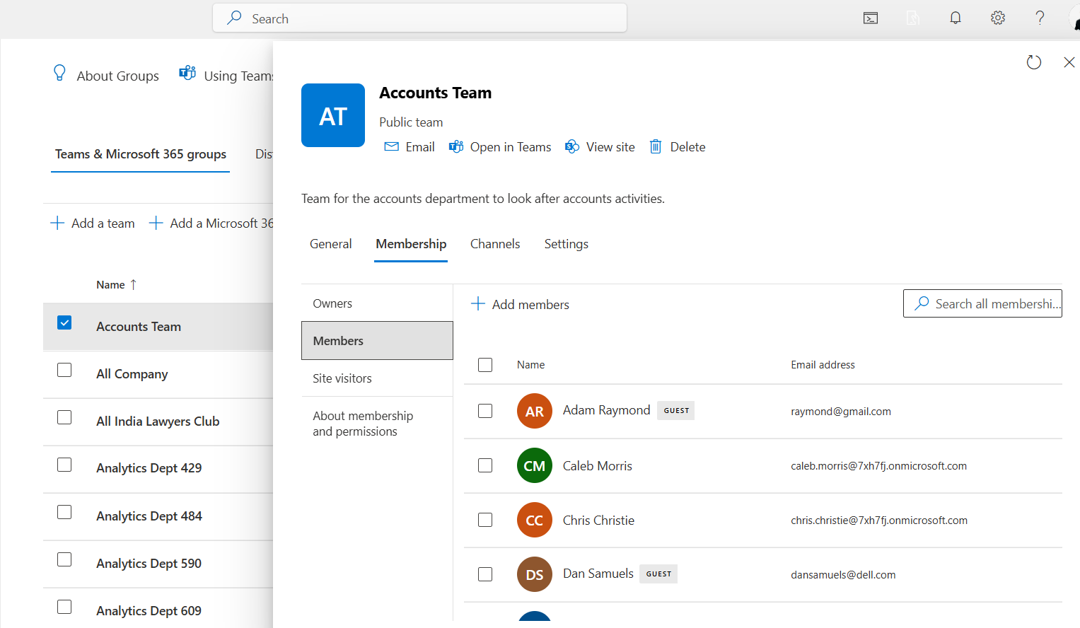Sort groups by Name column header
This screenshot has height=628, width=1080.
coord(111,285)
